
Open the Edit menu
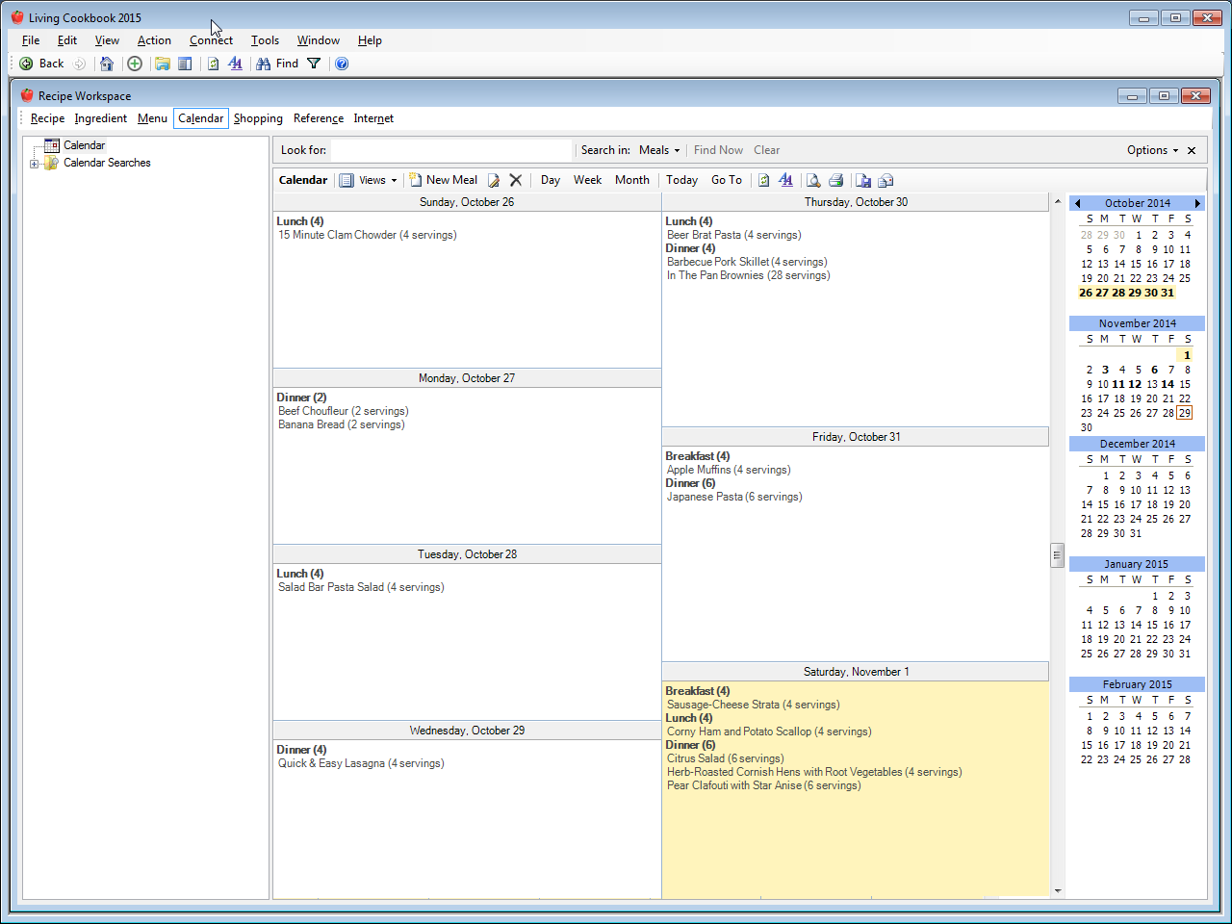point(67,40)
